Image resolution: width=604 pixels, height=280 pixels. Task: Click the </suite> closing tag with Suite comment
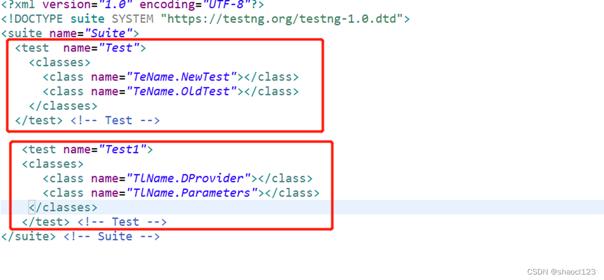coord(81,236)
